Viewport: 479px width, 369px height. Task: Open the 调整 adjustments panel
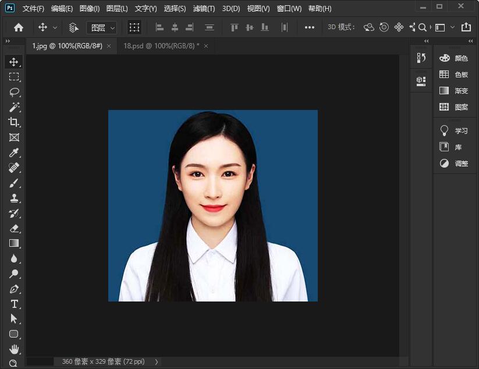454,164
